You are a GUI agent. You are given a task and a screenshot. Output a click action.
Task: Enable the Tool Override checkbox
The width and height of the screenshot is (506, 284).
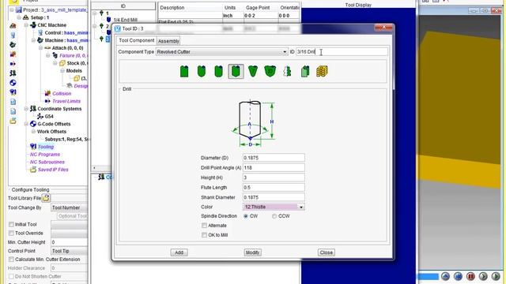point(11,234)
